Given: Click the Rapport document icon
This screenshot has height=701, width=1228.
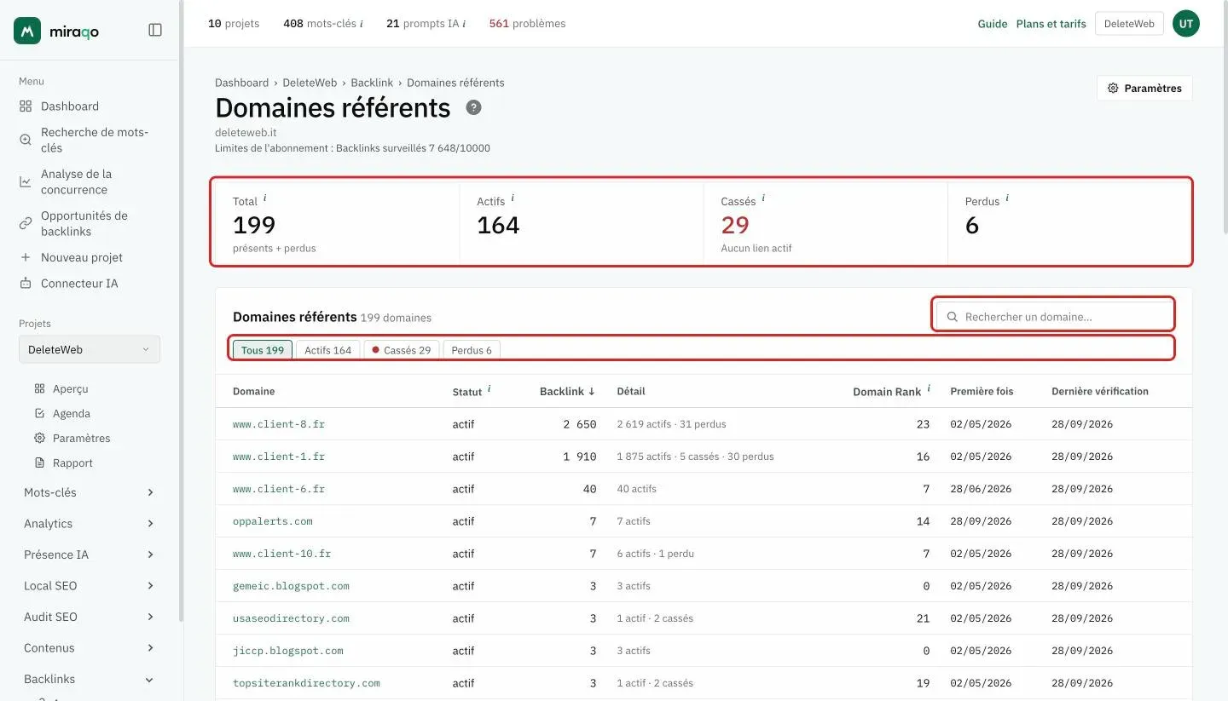Looking at the screenshot, I should point(39,463).
